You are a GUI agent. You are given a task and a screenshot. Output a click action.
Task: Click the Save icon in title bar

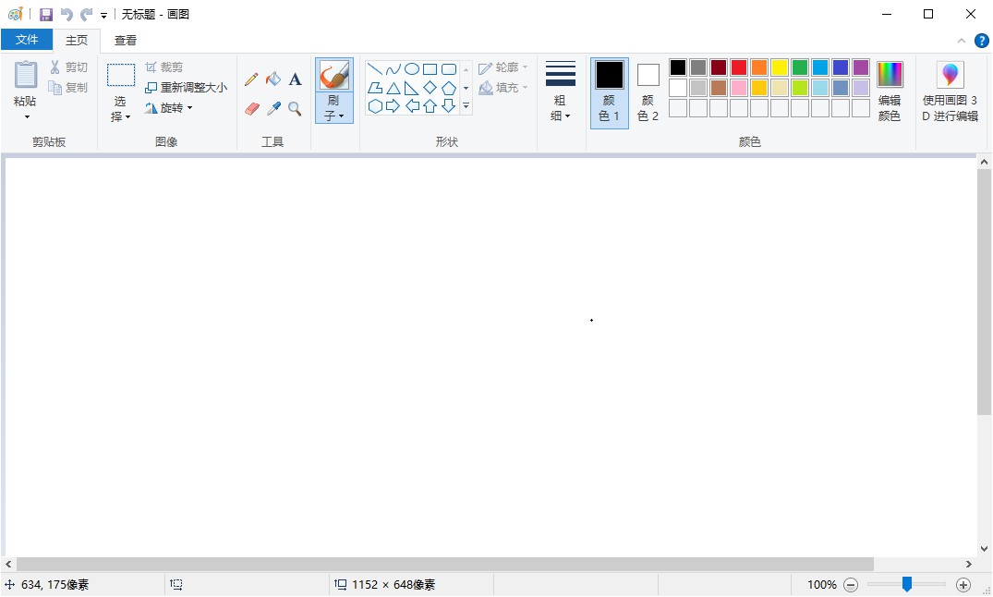(46, 15)
